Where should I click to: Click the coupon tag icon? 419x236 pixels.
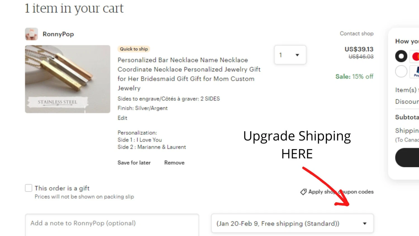303,192
